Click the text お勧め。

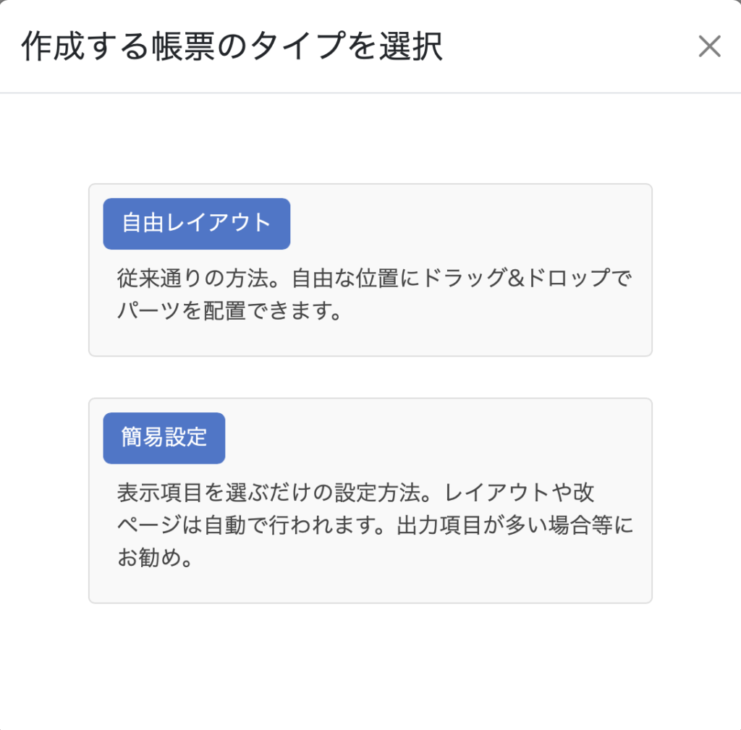click(x=155, y=560)
